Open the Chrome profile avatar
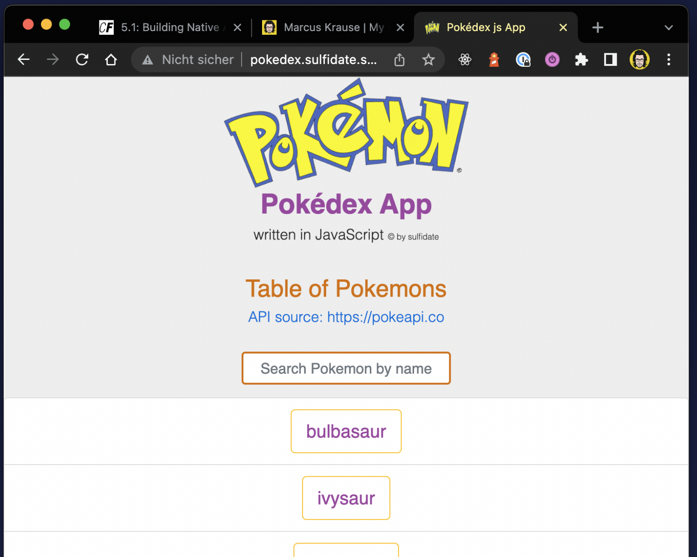This screenshot has height=557, width=697. pos(639,59)
